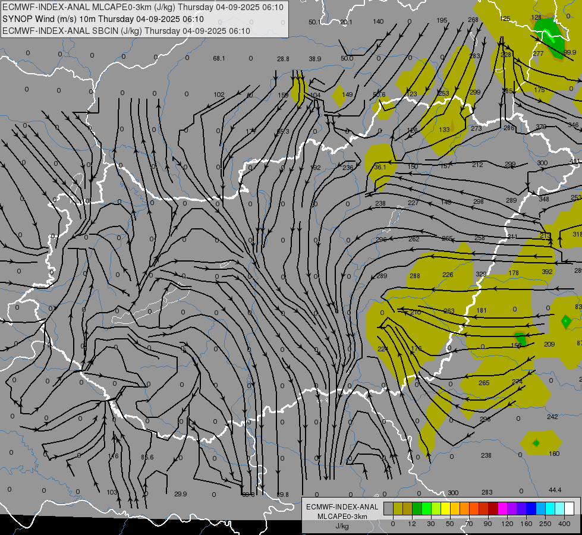
Task: Click the legend tick label 400
Action: (x=564, y=524)
